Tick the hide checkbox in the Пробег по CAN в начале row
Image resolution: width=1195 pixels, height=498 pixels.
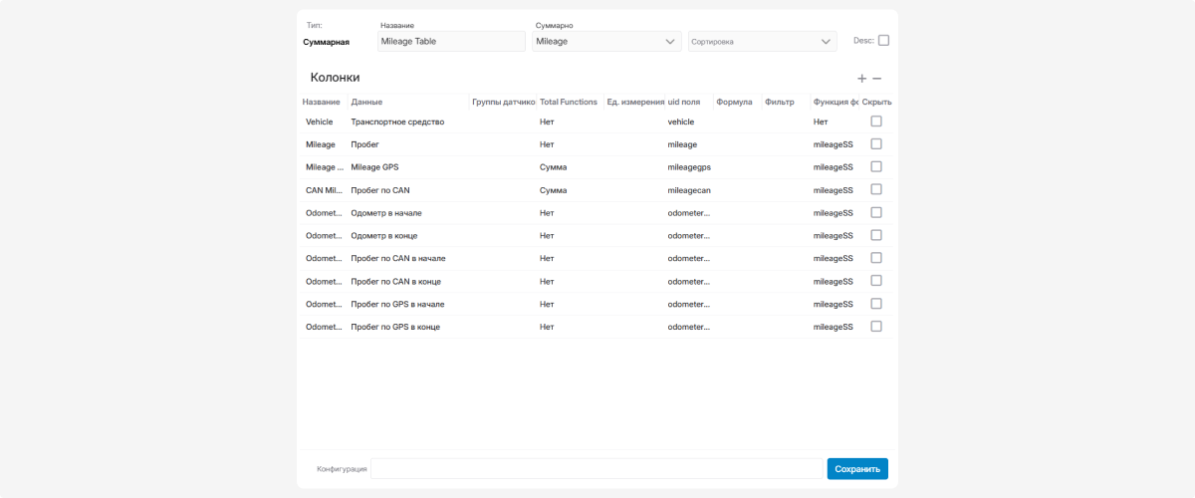pos(876,259)
